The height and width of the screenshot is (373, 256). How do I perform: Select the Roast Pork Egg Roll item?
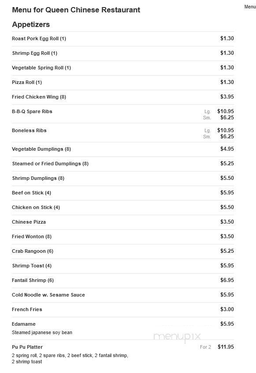pyautogui.click(x=39, y=38)
